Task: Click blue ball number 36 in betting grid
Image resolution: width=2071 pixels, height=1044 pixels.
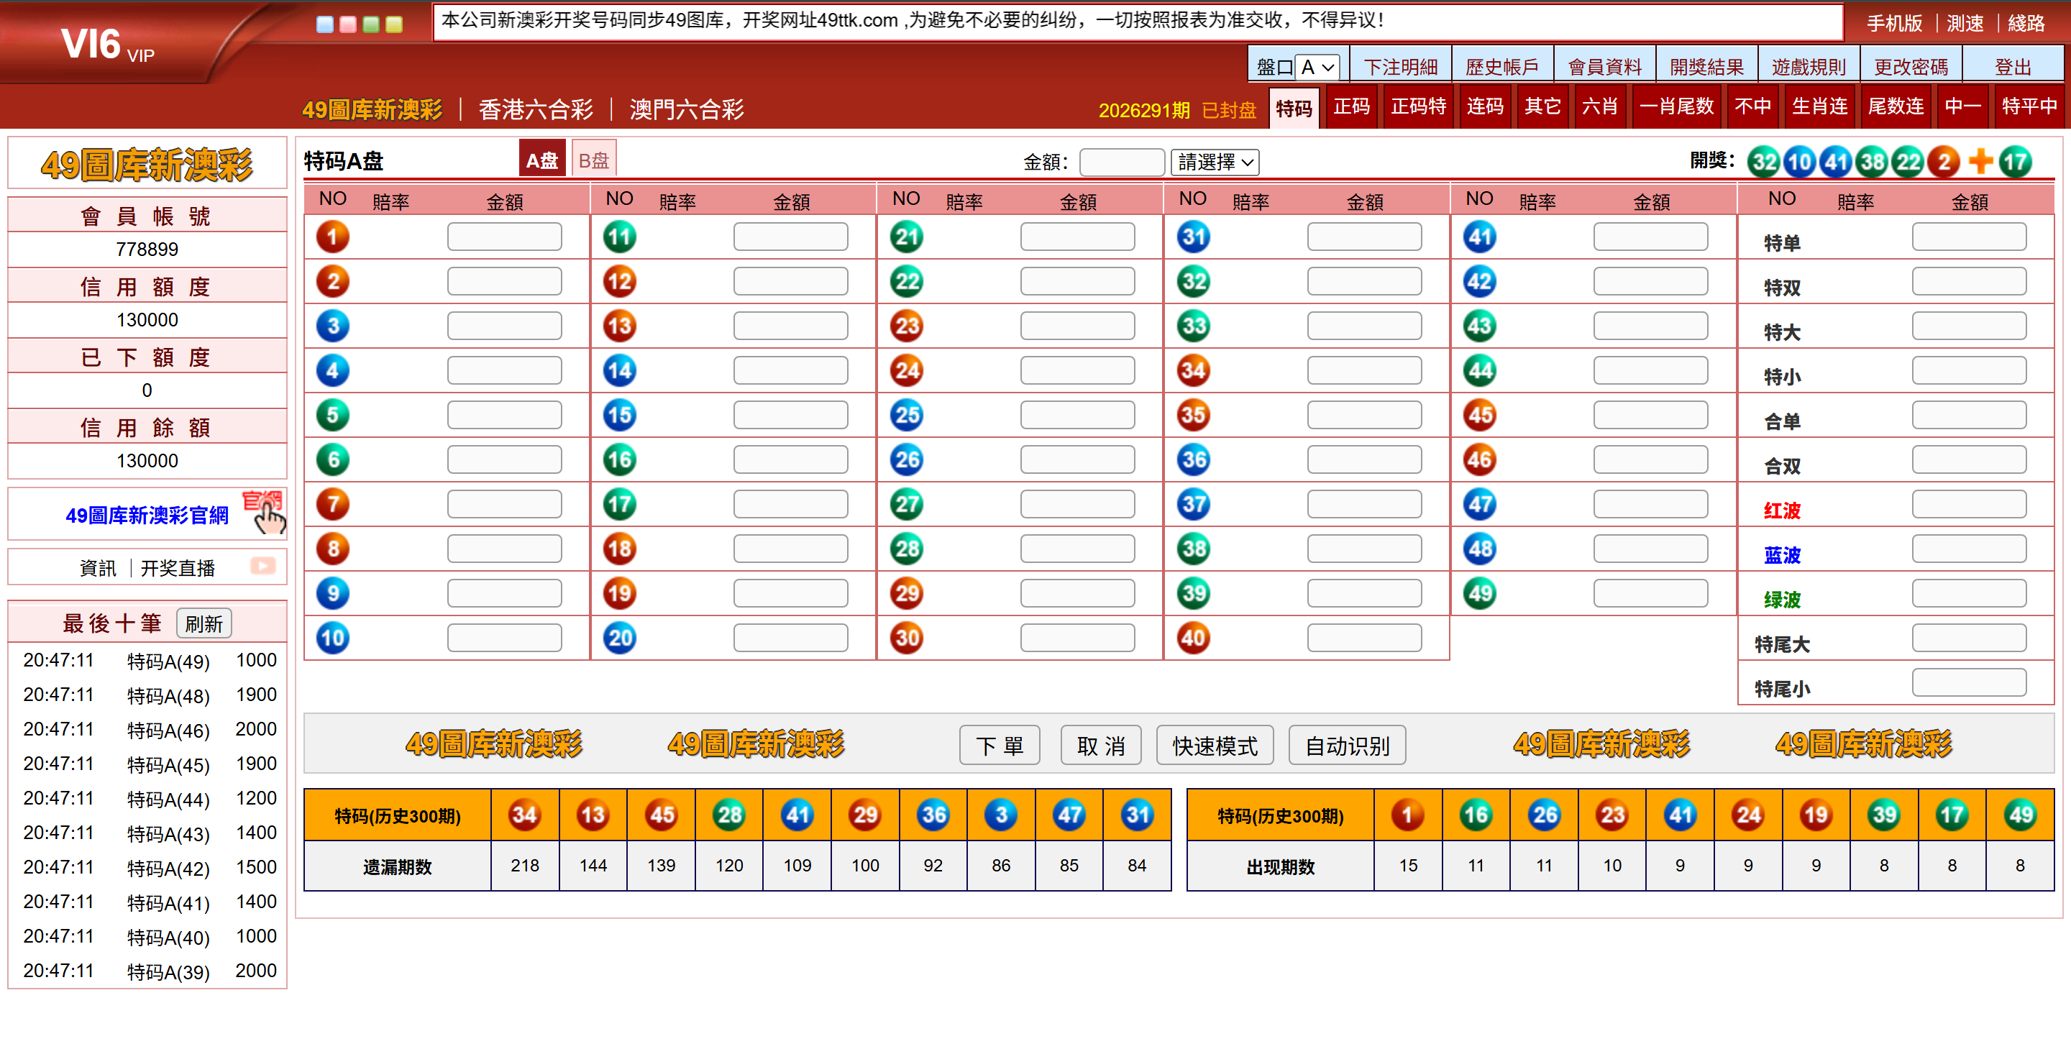Action: (x=1193, y=459)
